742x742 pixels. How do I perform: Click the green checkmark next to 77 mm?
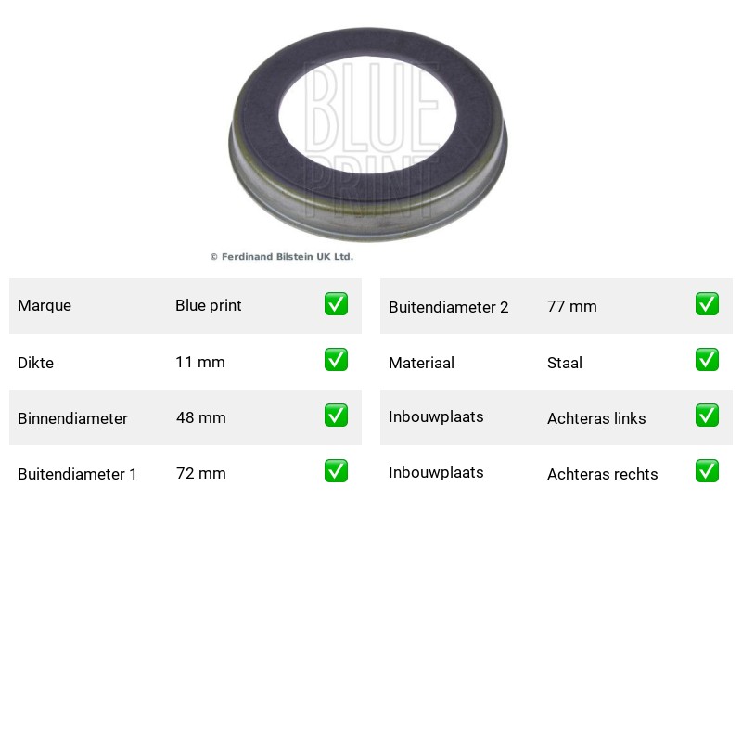pyautogui.click(x=707, y=304)
